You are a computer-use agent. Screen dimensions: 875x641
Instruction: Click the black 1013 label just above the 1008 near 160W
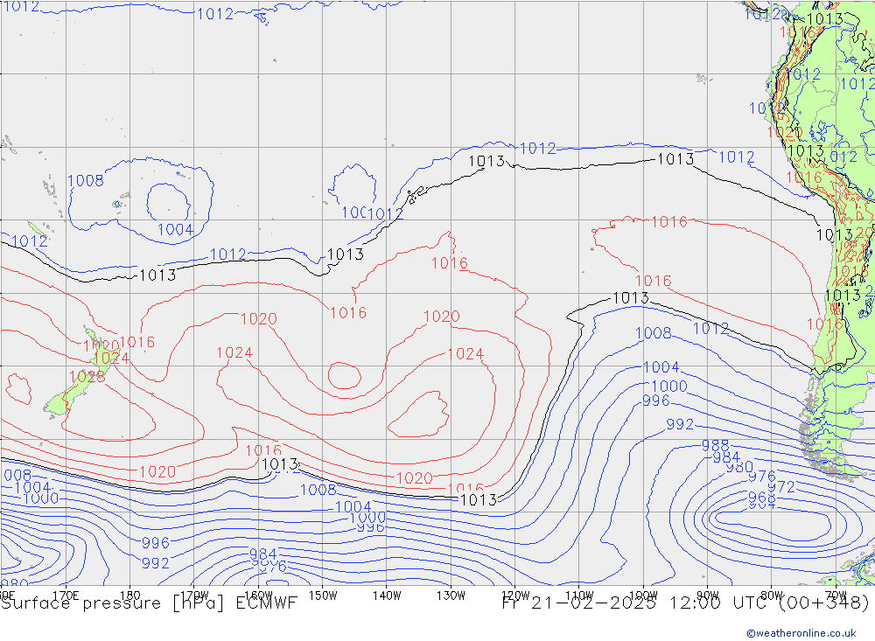click(280, 464)
